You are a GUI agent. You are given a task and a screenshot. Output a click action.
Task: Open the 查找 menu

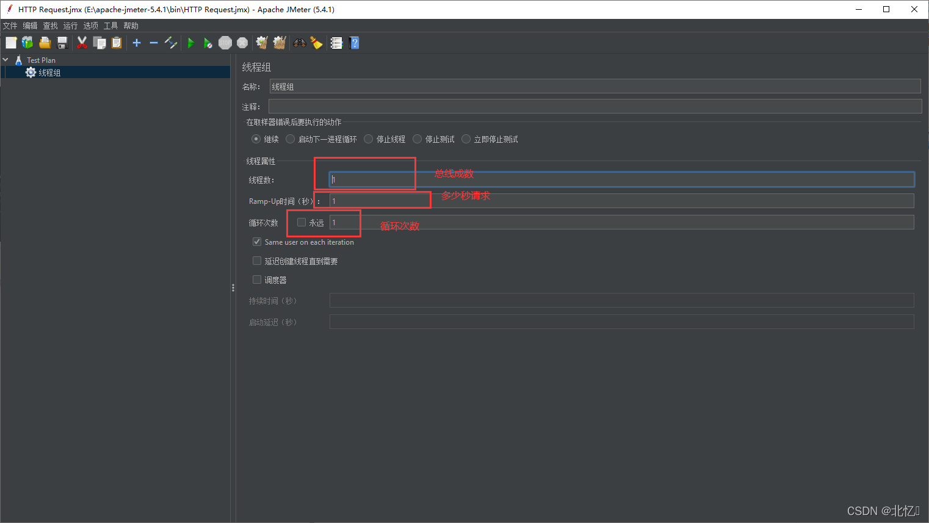pos(51,26)
